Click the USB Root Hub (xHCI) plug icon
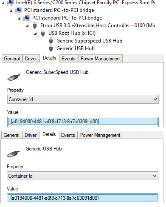Viewport: 166px width, 207px height. click(x=43, y=33)
